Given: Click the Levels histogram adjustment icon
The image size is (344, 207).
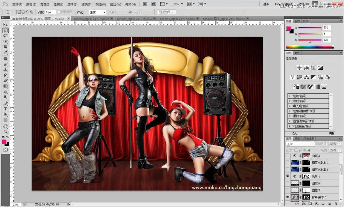Looking at the screenshot, I should tap(306, 68).
